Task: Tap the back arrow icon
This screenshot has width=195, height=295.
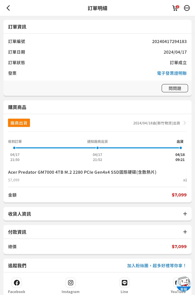Action: [8, 8]
